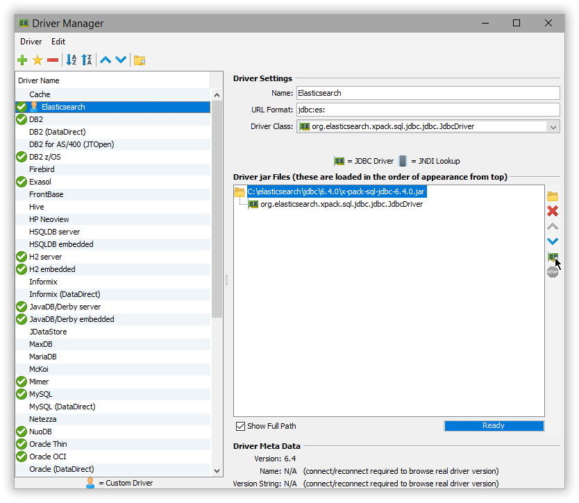Click the move-down blue chevron for jar ordering
The height and width of the screenshot is (503, 579).
[x=553, y=241]
